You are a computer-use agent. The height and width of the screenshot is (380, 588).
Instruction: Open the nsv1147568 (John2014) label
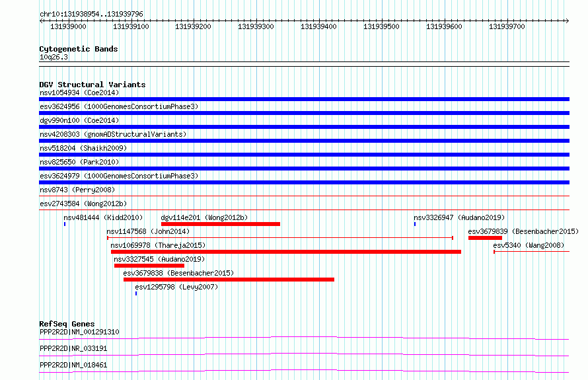click(x=148, y=231)
